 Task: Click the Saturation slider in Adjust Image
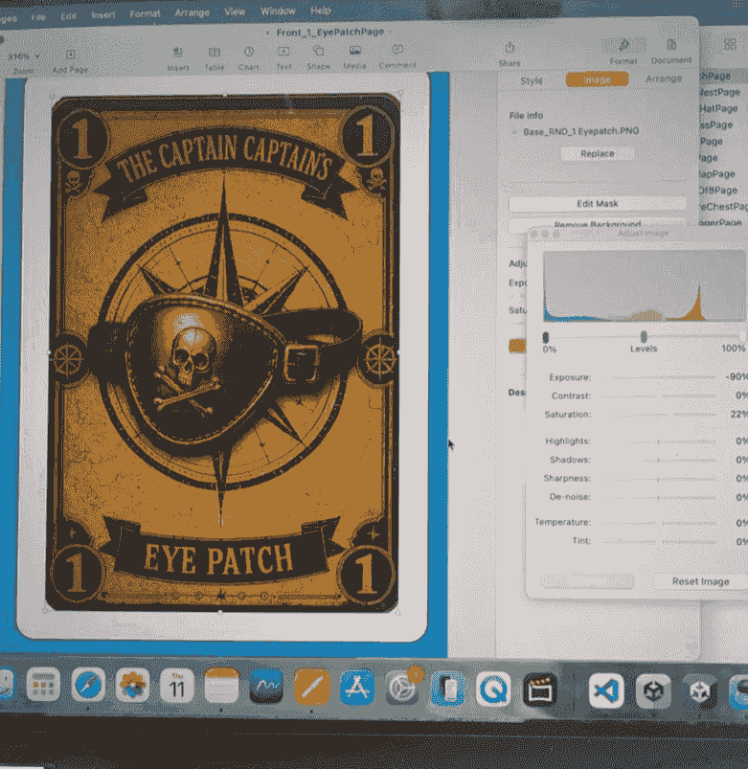point(658,415)
